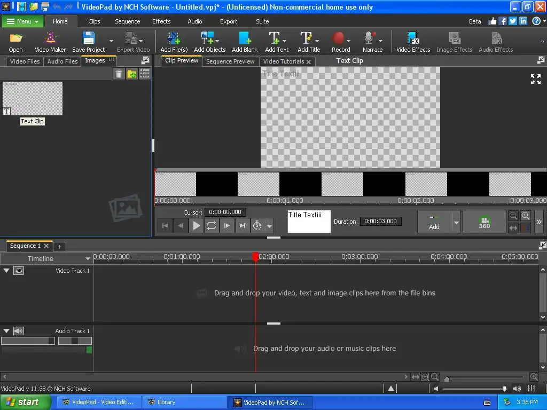Toggle visibility eye of Video Track 1
Image resolution: width=547 pixels, height=410 pixels.
pyautogui.click(x=19, y=271)
